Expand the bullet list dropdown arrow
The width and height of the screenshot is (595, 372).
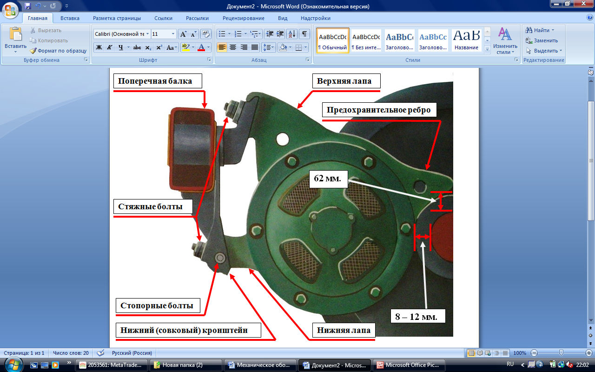[x=229, y=34]
